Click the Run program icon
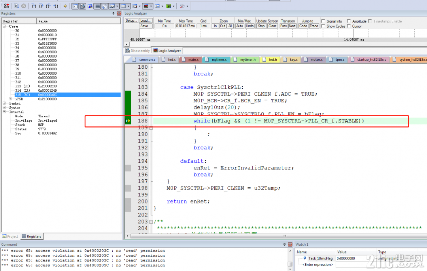The height and width of the screenshot is (271, 427). (x=16, y=6)
